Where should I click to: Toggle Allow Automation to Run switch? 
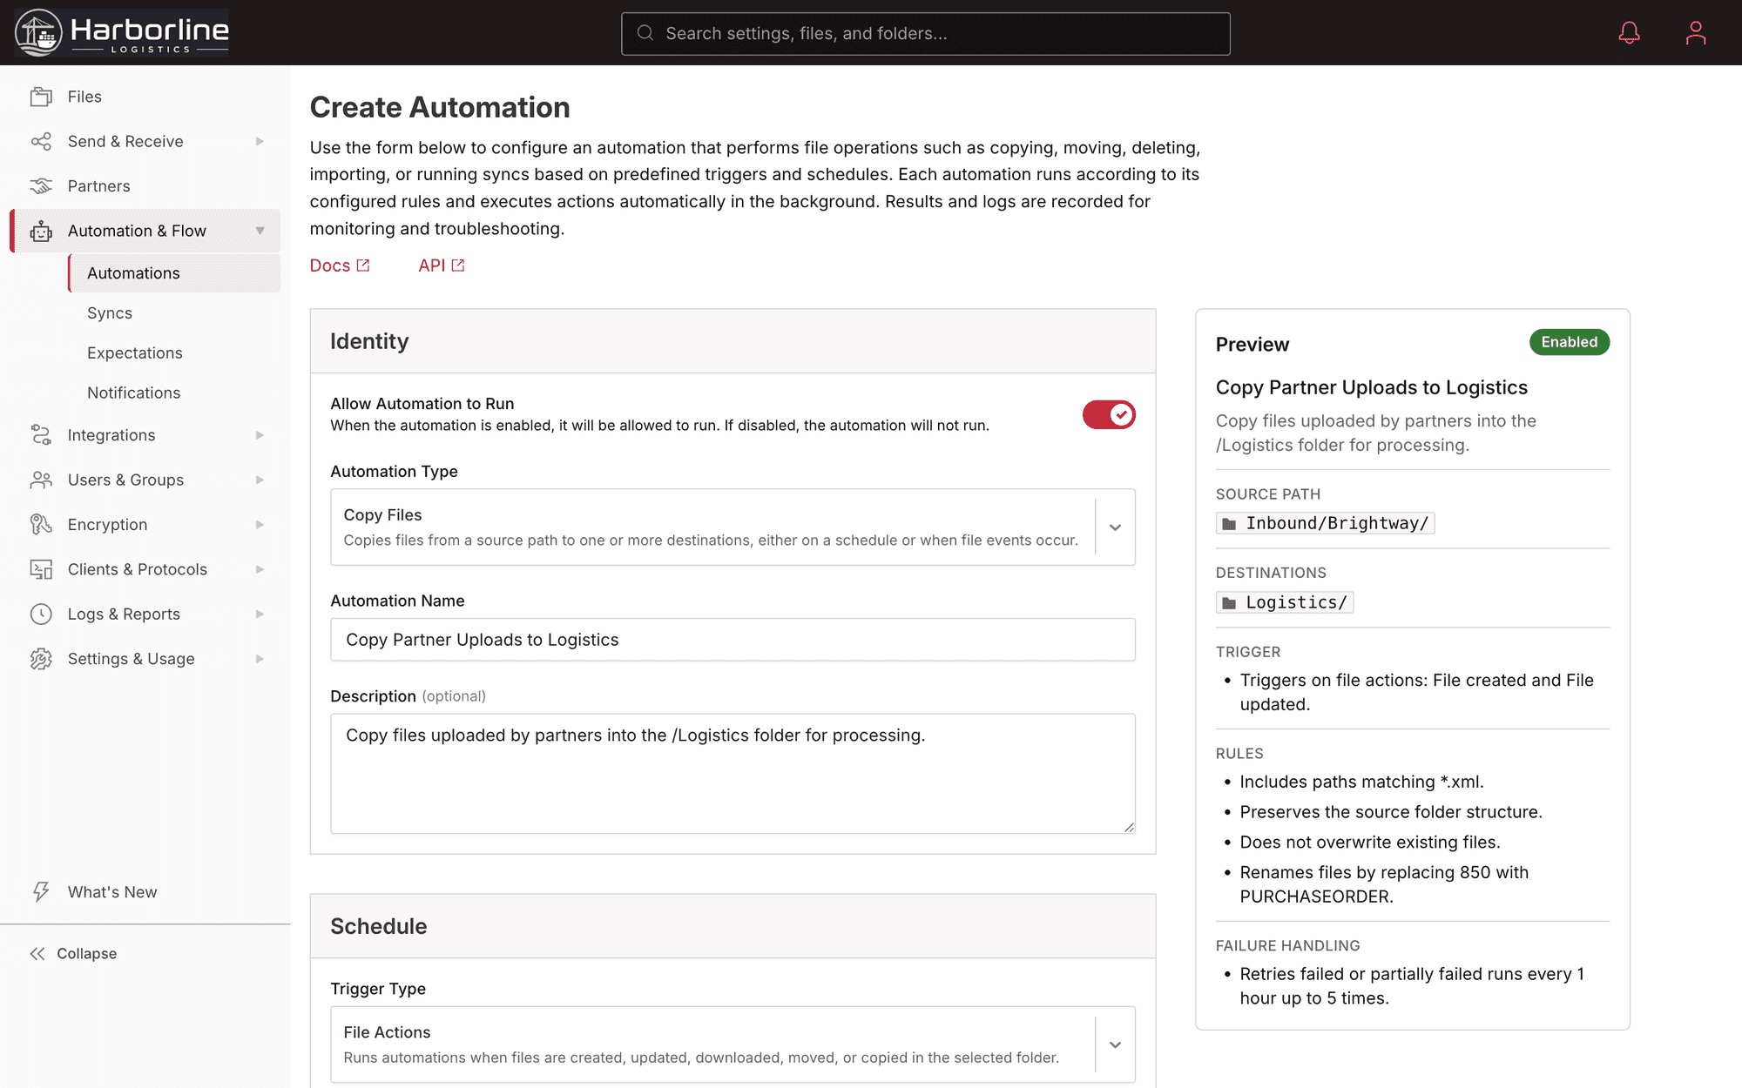tap(1109, 414)
